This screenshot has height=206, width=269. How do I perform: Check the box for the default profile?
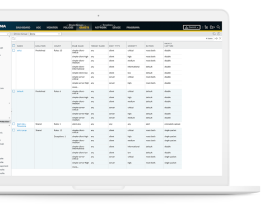(13, 91)
